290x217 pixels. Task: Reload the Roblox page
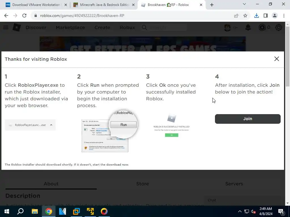24,16
